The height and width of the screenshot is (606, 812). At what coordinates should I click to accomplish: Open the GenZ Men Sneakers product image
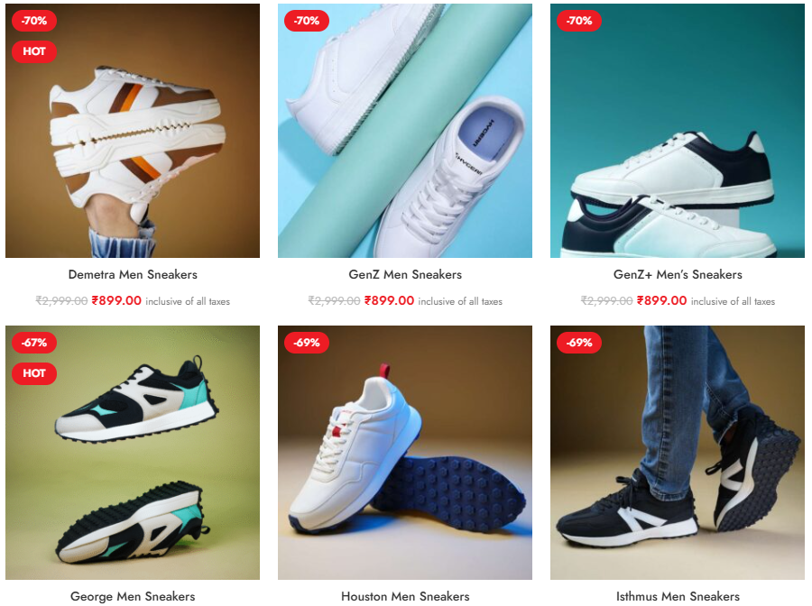(x=405, y=131)
